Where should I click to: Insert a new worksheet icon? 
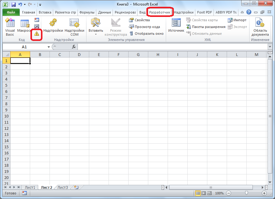coord(76,187)
